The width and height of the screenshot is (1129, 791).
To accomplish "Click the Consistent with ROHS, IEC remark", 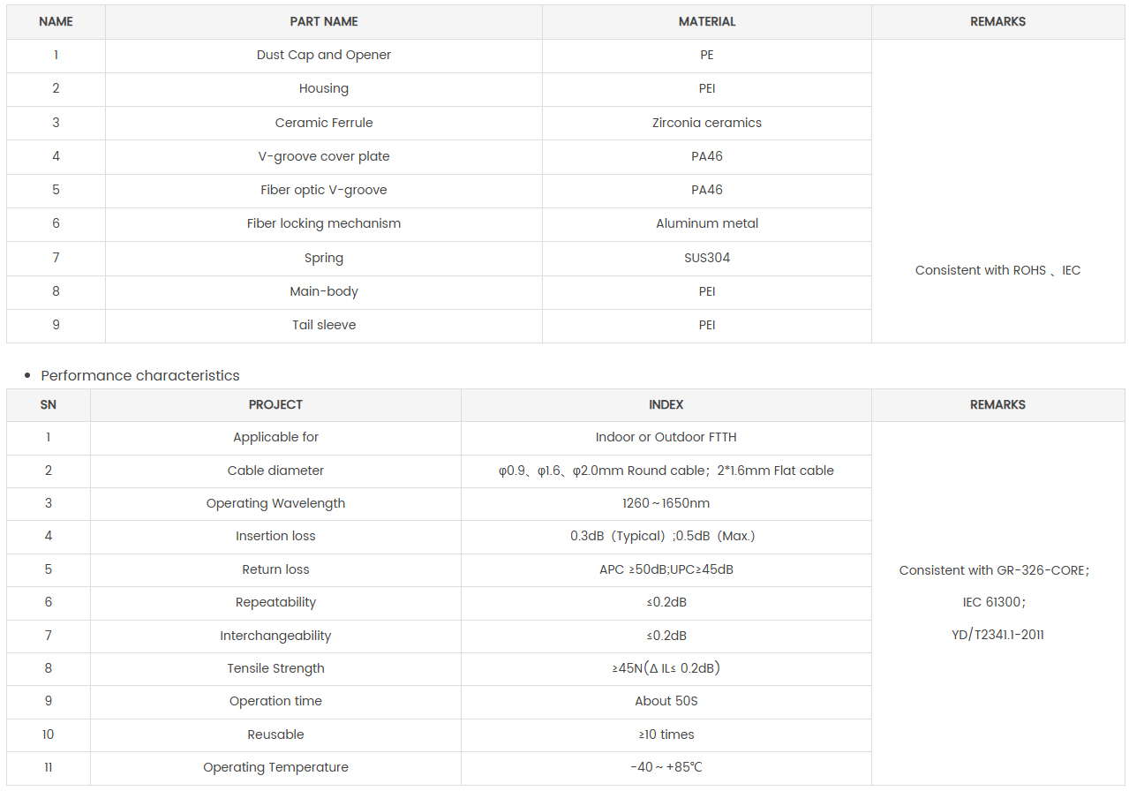I will [997, 270].
